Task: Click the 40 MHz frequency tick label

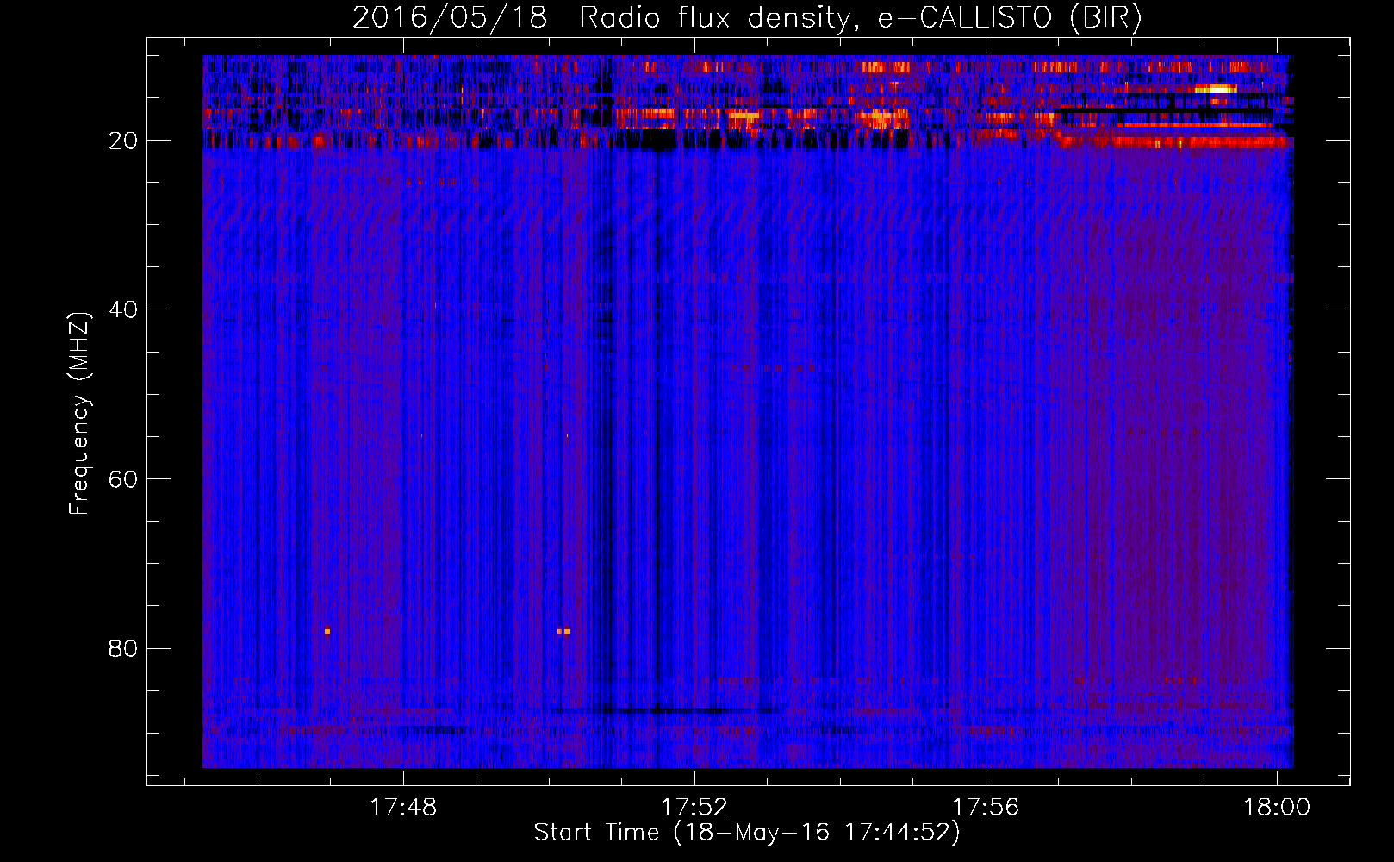Action: click(123, 309)
